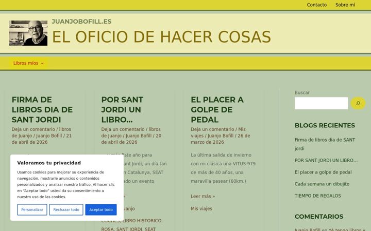Click the Valoramos tu privacidad heading
Viewport: 371px width, 231px height.
[x=49, y=163]
